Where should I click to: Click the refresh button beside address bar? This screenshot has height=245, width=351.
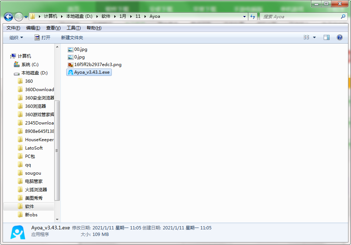click(253, 16)
